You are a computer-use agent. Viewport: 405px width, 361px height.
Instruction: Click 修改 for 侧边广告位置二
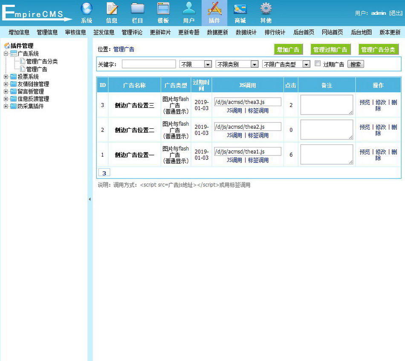pos(381,127)
